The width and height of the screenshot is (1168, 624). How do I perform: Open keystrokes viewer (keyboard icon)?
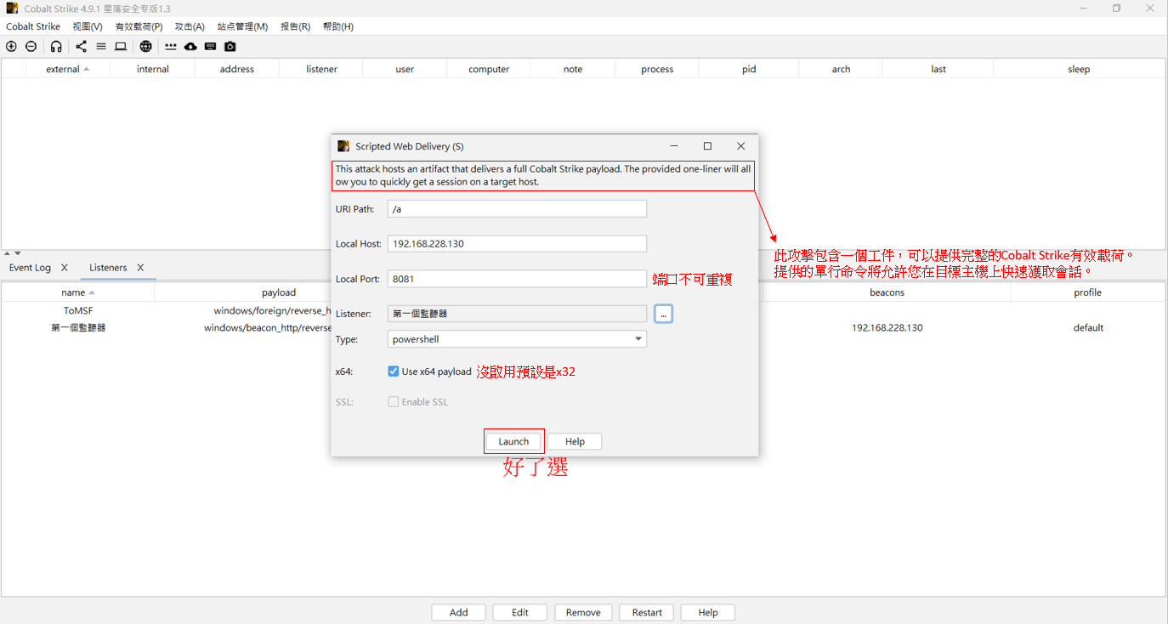pyautogui.click(x=210, y=47)
